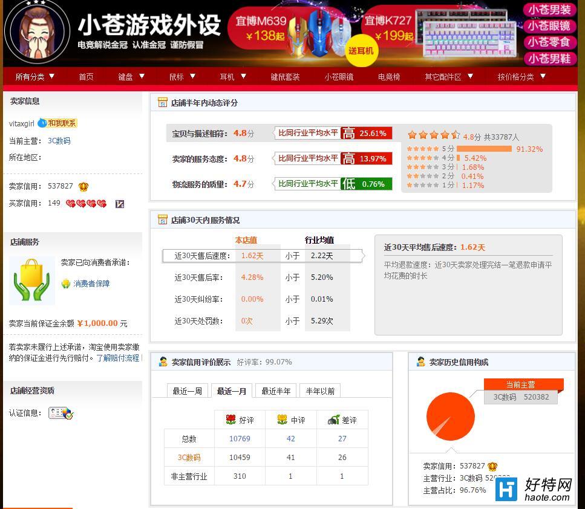Click the 认证信息 ID card certification icon
Viewport: 585px width, 509px height.
pyautogui.click(x=61, y=413)
